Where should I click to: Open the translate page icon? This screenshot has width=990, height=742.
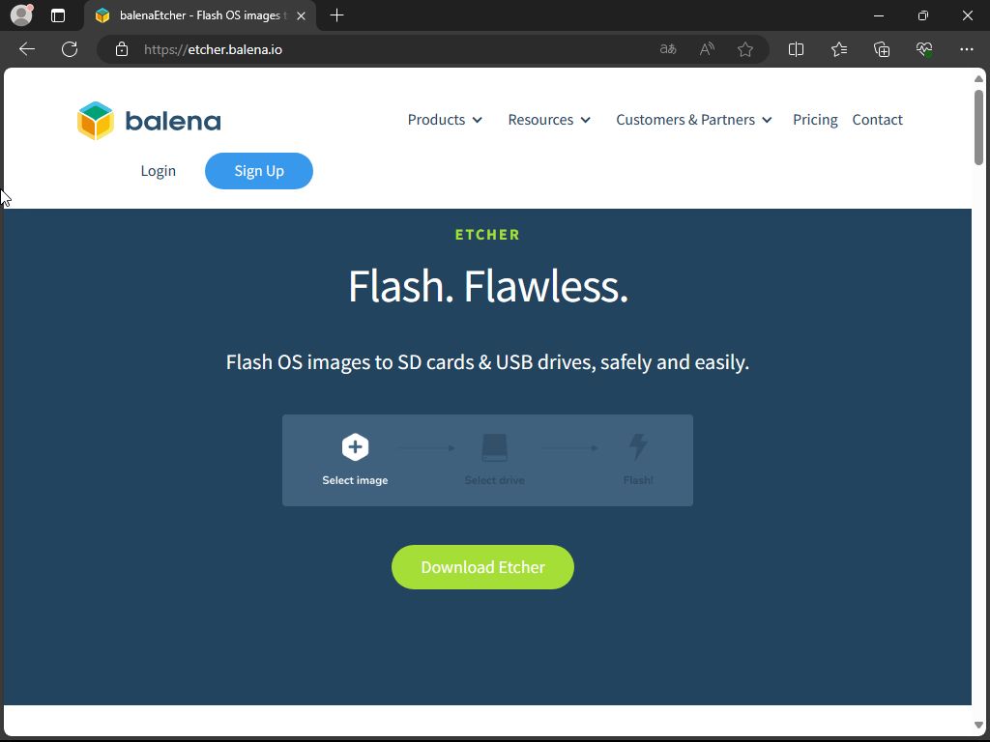(x=668, y=49)
